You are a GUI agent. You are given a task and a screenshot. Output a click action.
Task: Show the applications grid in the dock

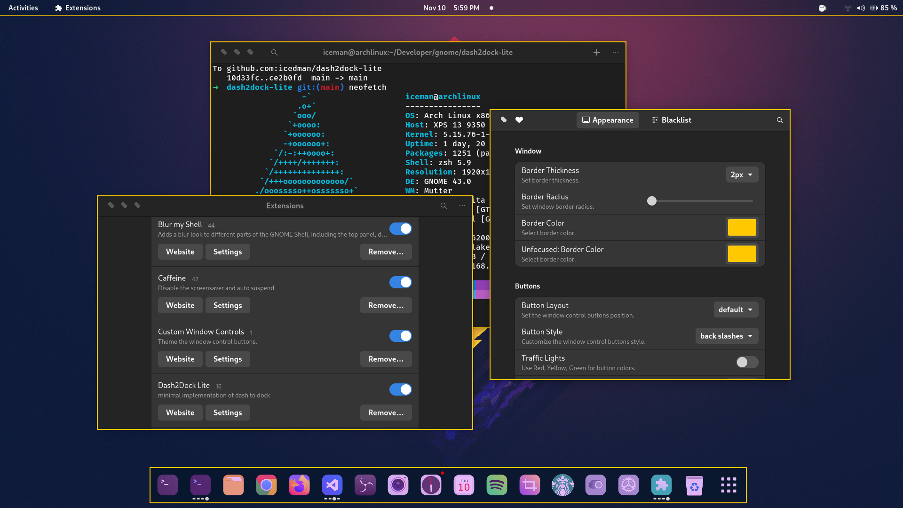point(728,485)
